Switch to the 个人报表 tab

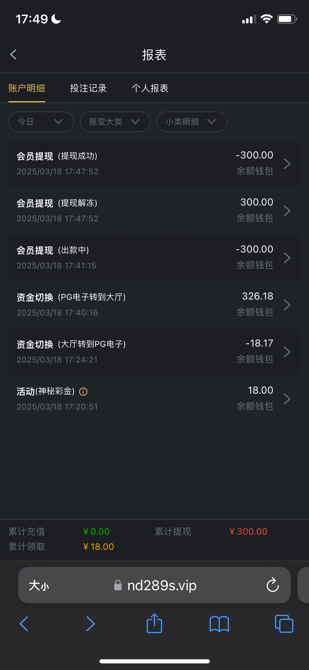(150, 88)
